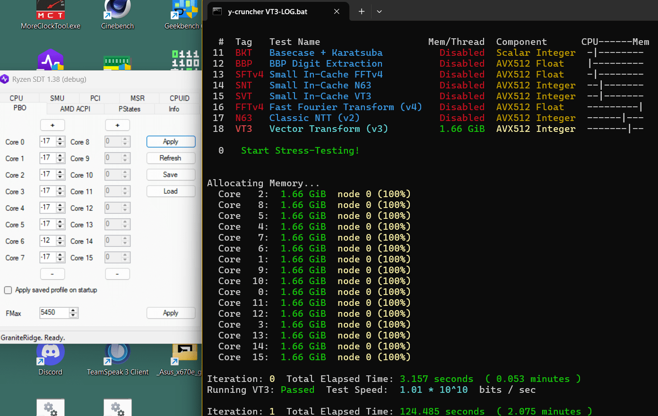658x416 pixels.
Task: Click the 'Passed' result for VT3
Action: (297, 390)
